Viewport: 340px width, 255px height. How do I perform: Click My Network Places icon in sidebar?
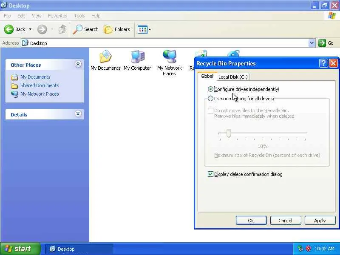14,94
